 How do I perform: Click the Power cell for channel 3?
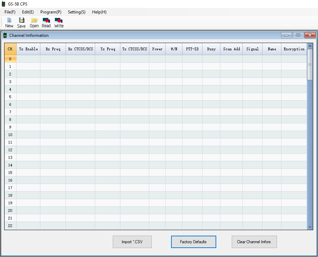tap(157, 82)
